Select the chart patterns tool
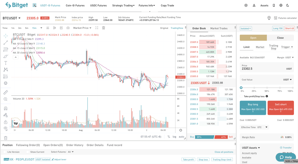This screenshot has width=298, height=164. tap(6, 70)
